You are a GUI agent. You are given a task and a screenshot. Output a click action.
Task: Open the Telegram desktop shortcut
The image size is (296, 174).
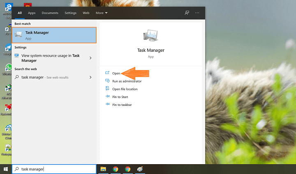7,50
